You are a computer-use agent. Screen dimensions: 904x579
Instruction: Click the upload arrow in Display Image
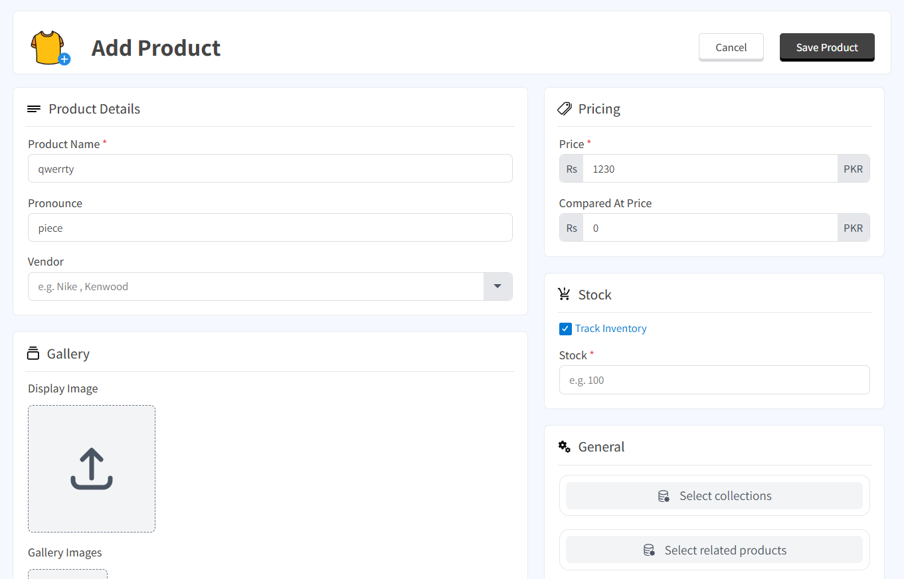point(92,469)
